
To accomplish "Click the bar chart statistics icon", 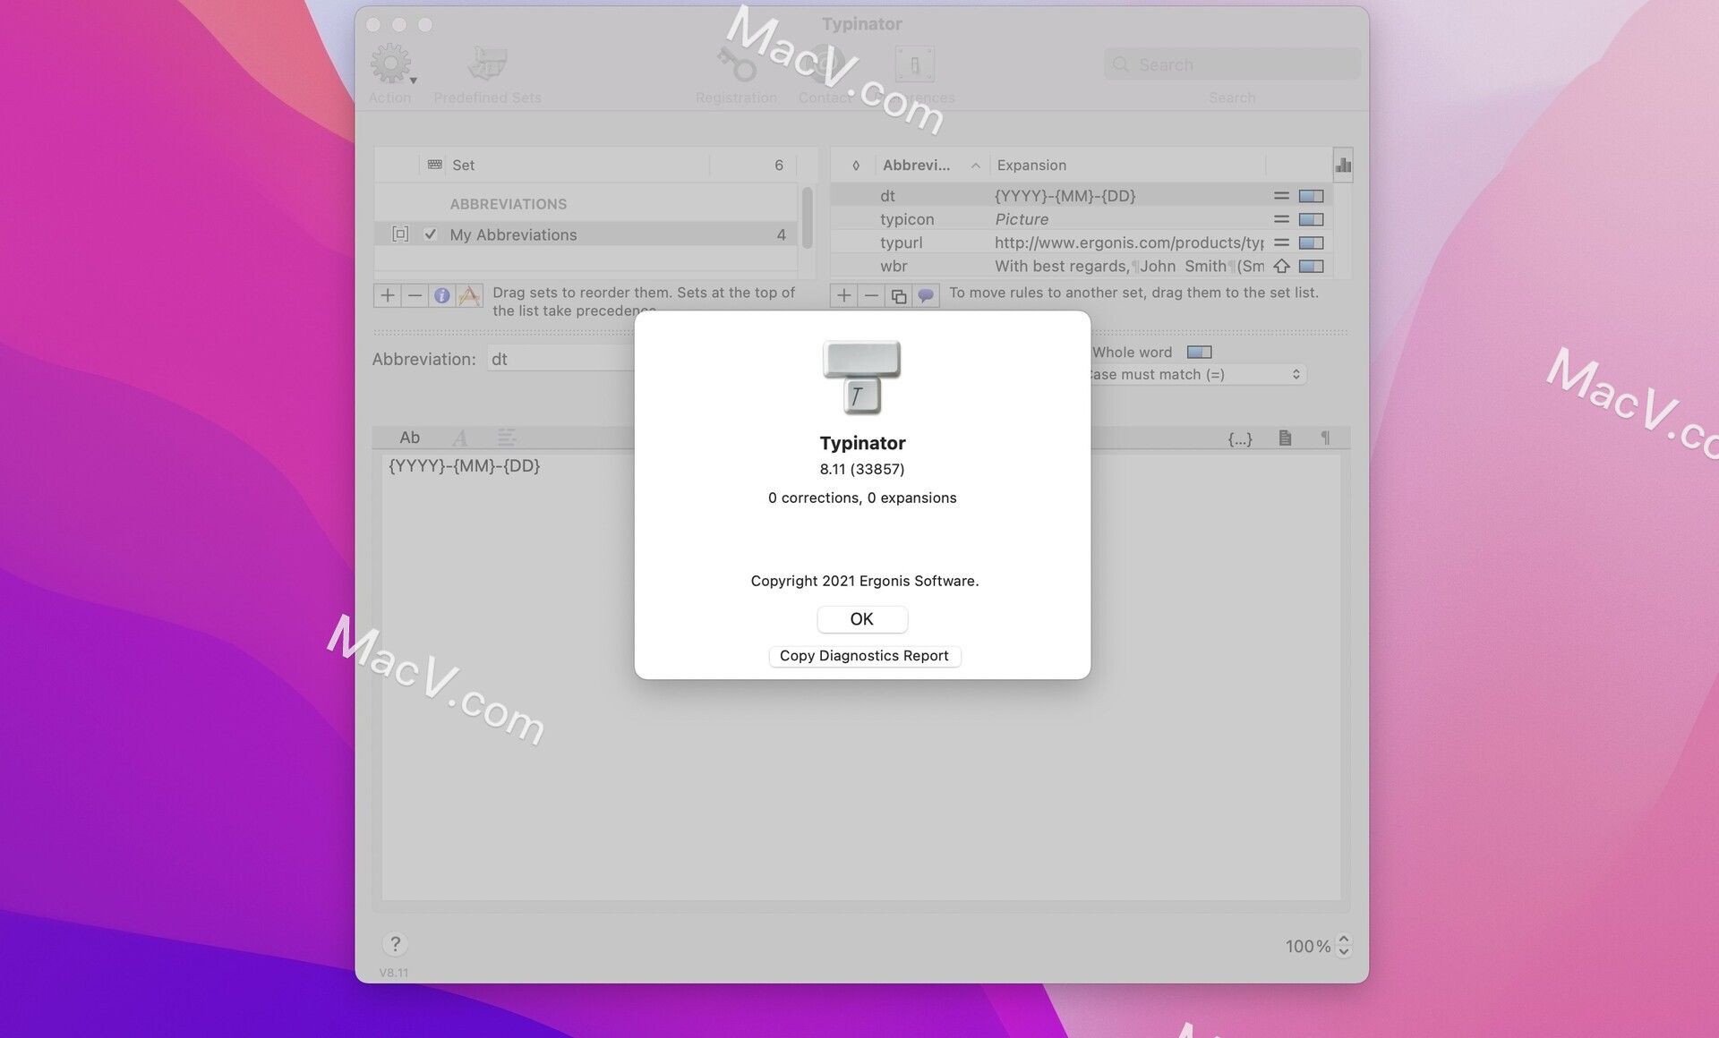I will click(1343, 165).
